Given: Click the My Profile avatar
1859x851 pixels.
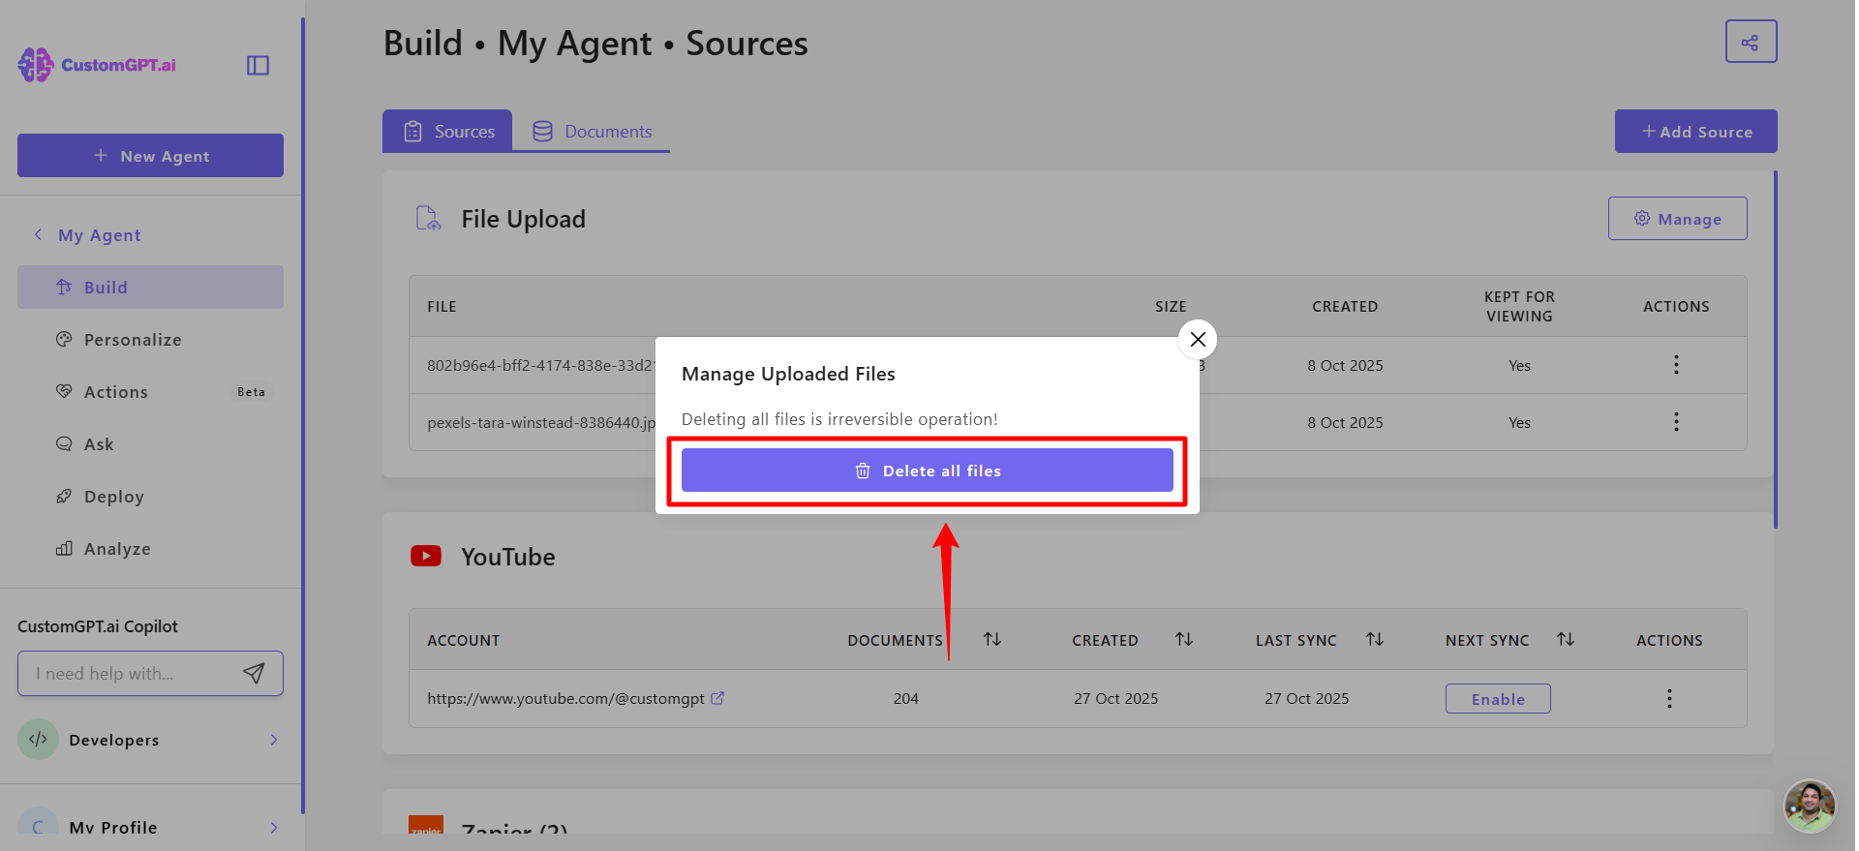Looking at the screenshot, I should 38,823.
